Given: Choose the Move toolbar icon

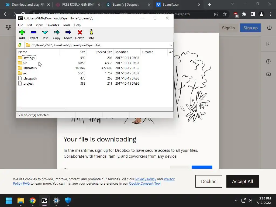Looking at the screenshot, I should 68,35.
